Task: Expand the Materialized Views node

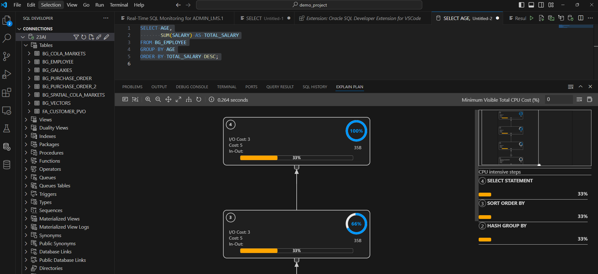Action: (26, 219)
